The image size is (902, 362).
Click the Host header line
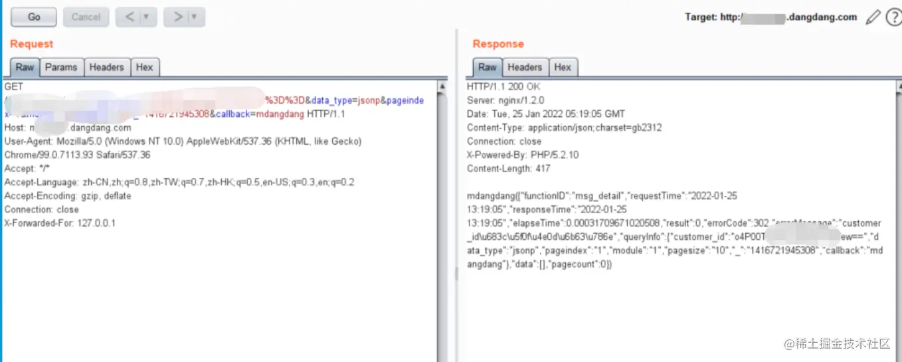(68, 128)
